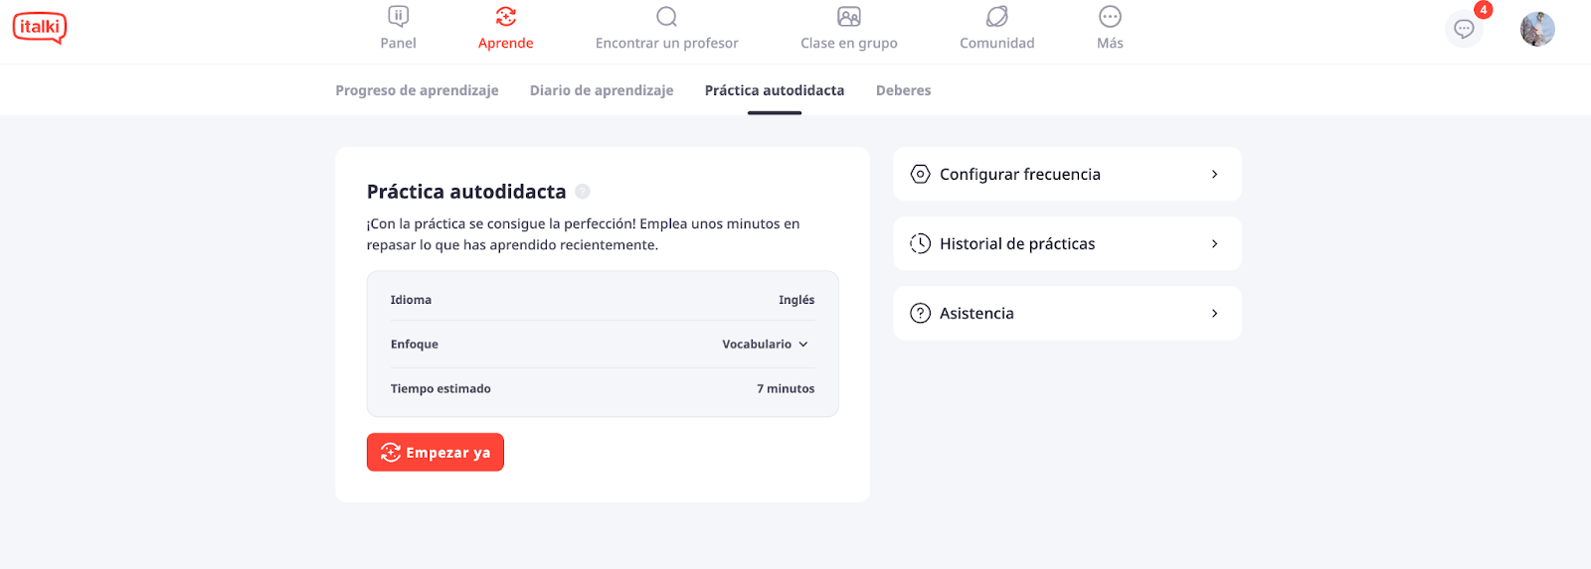This screenshot has width=1591, height=569.
Task: Open the Más menu icon
Action: pyautogui.click(x=1110, y=16)
